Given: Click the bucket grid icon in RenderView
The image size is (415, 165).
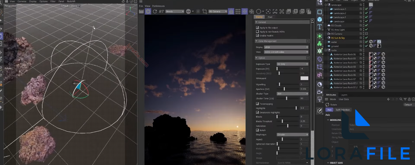Looking at the screenshot, I should click(238, 12).
